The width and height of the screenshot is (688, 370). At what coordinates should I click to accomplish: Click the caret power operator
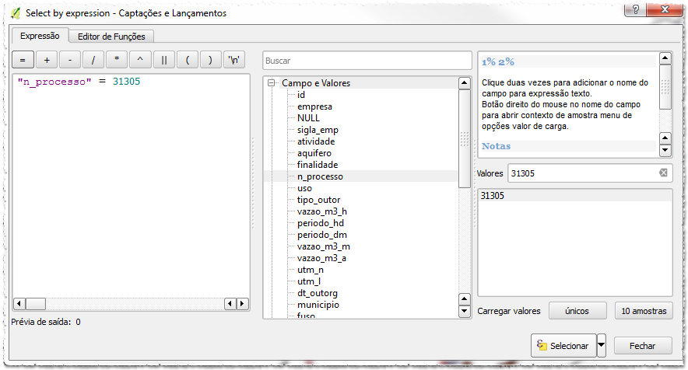coord(140,60)
